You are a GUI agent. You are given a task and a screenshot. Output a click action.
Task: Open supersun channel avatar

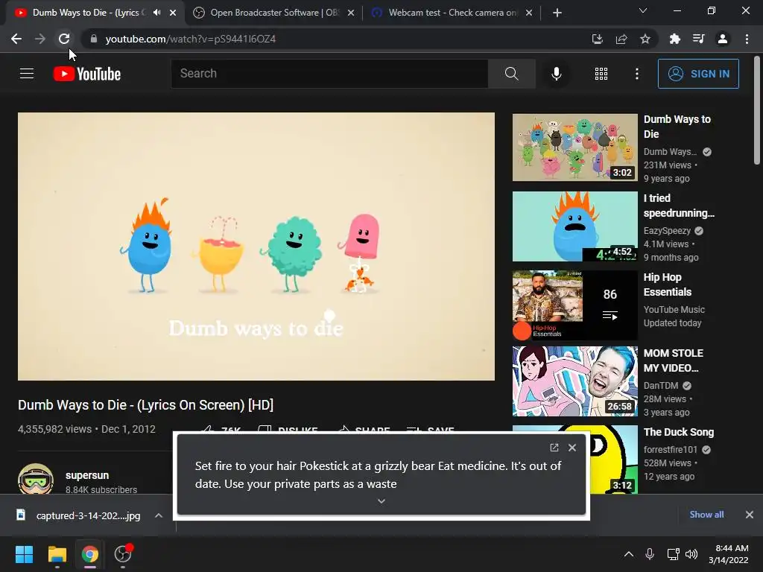[36, 479]
